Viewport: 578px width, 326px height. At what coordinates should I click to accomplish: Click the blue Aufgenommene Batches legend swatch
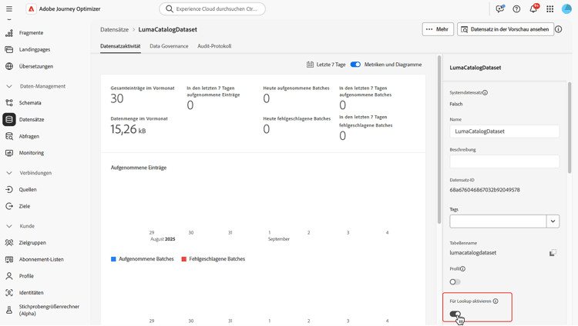click(113, 259)
